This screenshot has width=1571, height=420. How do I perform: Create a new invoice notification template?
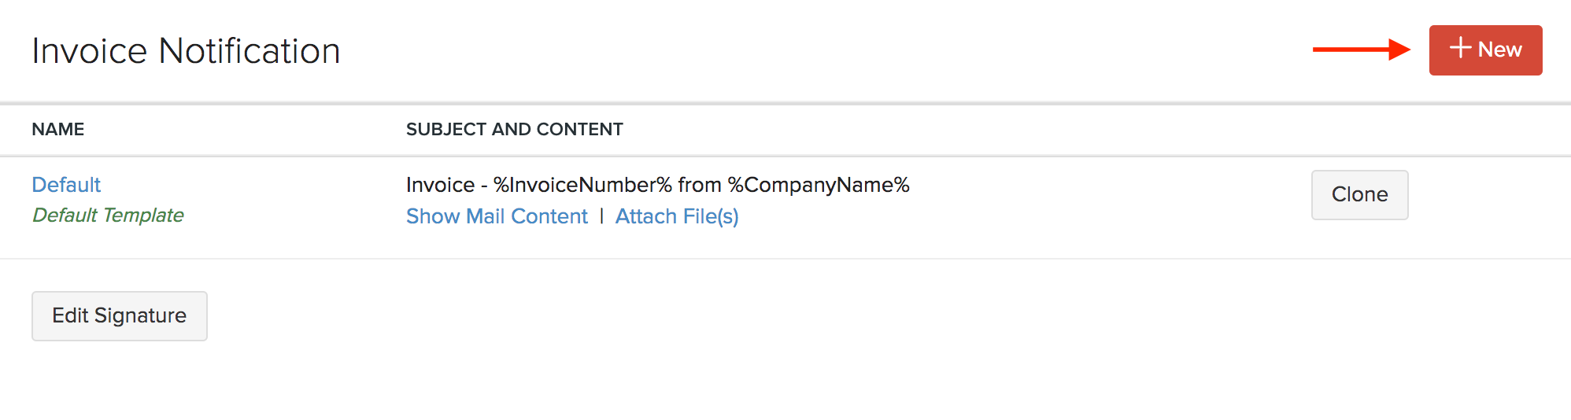point(1485,50)
